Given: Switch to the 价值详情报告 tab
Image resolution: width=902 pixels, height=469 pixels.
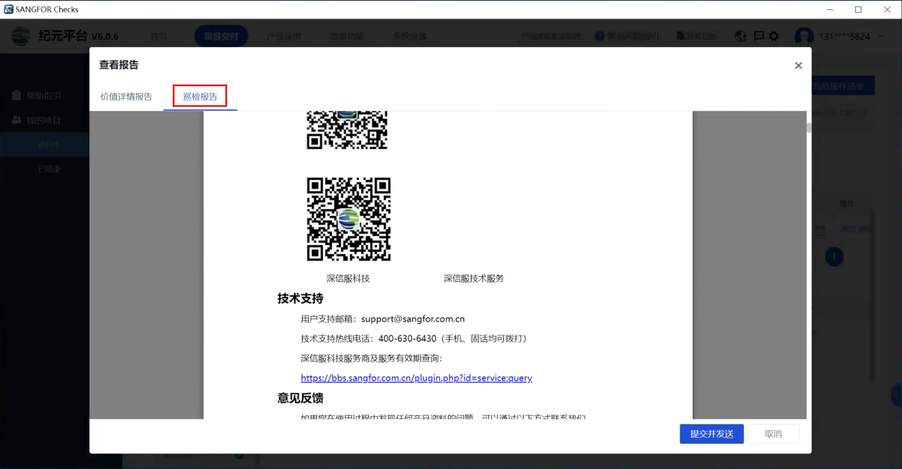Looking at the screenshot, I should [126, 96].
